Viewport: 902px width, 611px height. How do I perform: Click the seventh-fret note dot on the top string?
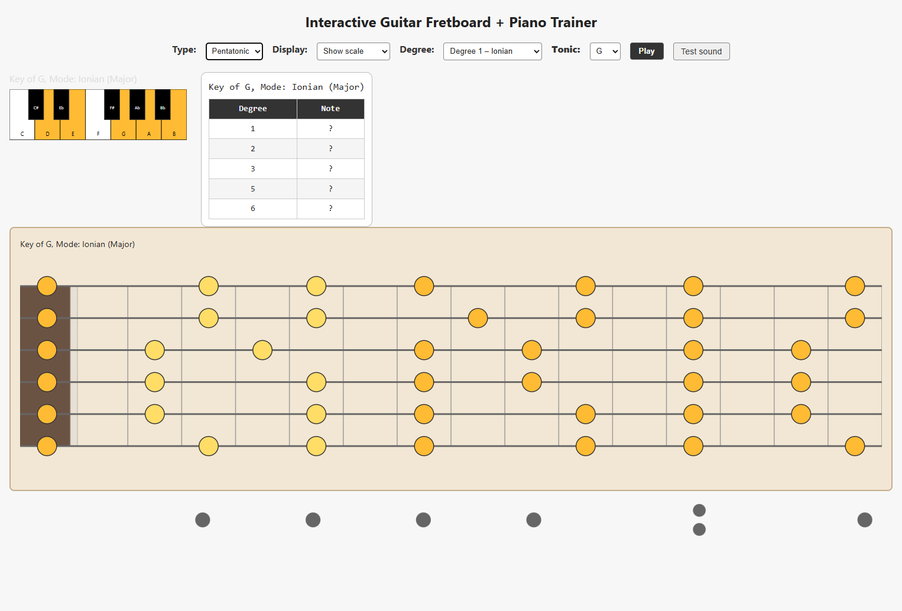point(424,286)
